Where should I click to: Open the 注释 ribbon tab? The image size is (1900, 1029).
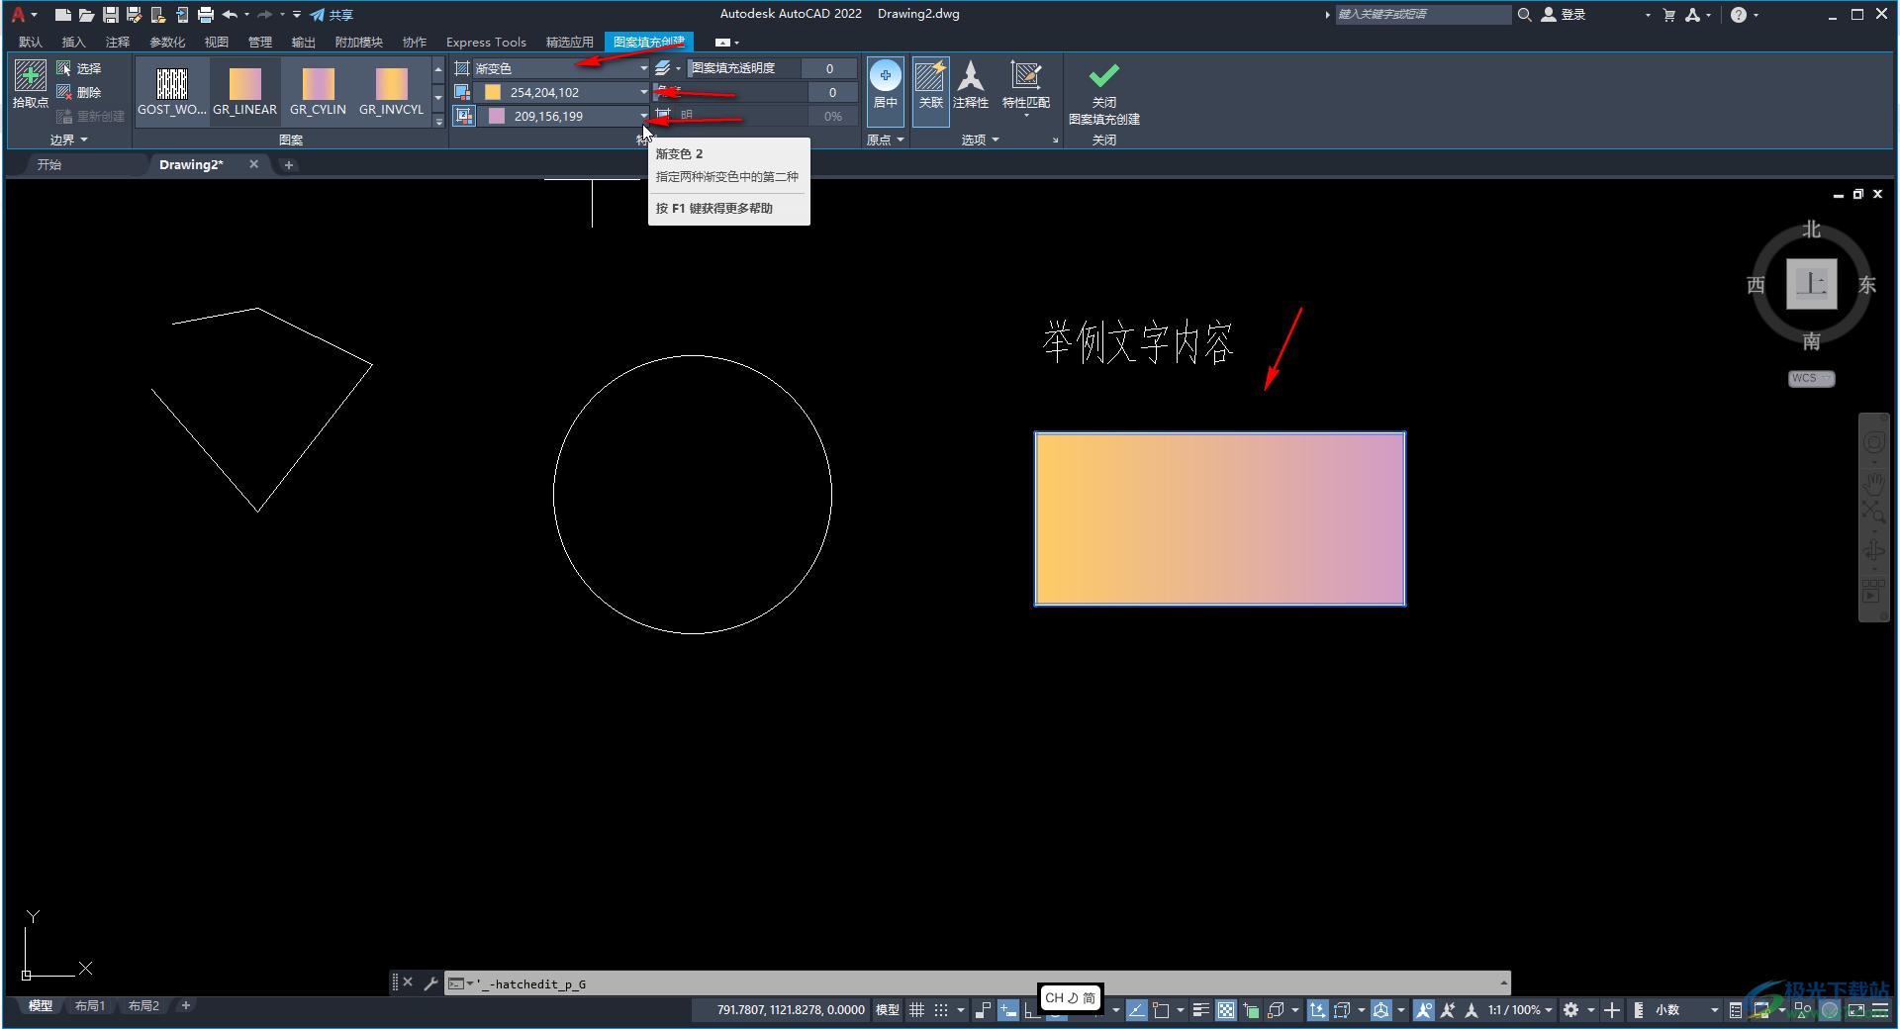tap(118, 43)
